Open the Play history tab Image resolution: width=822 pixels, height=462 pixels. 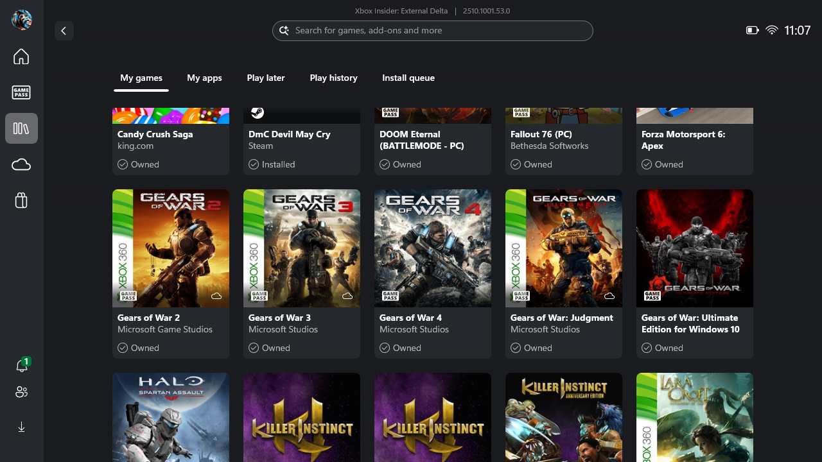333,78
